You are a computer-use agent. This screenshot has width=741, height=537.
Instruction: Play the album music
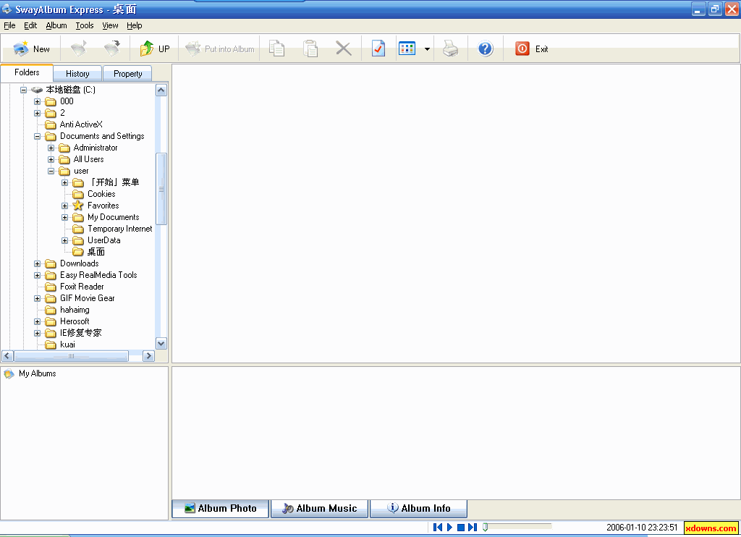pos(450,527)
